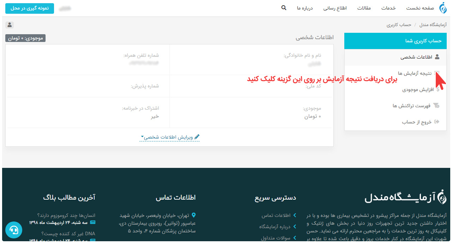The width and height of the screenshot is (452, 243).
Task: Expand the ویرایش اطلاعات شخصی dropdown caret
Action: pyautogui.click(x=142, y=137)
